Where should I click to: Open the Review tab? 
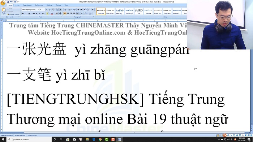[x=59, y=5]
